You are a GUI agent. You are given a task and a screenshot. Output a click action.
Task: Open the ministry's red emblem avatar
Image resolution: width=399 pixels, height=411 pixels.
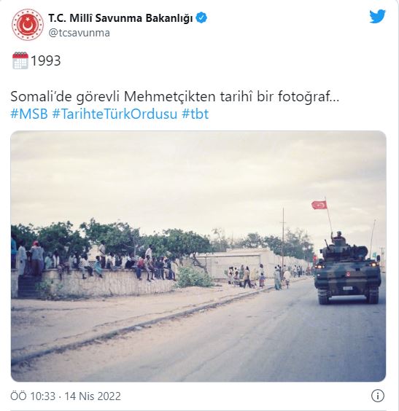click(28, 25)
